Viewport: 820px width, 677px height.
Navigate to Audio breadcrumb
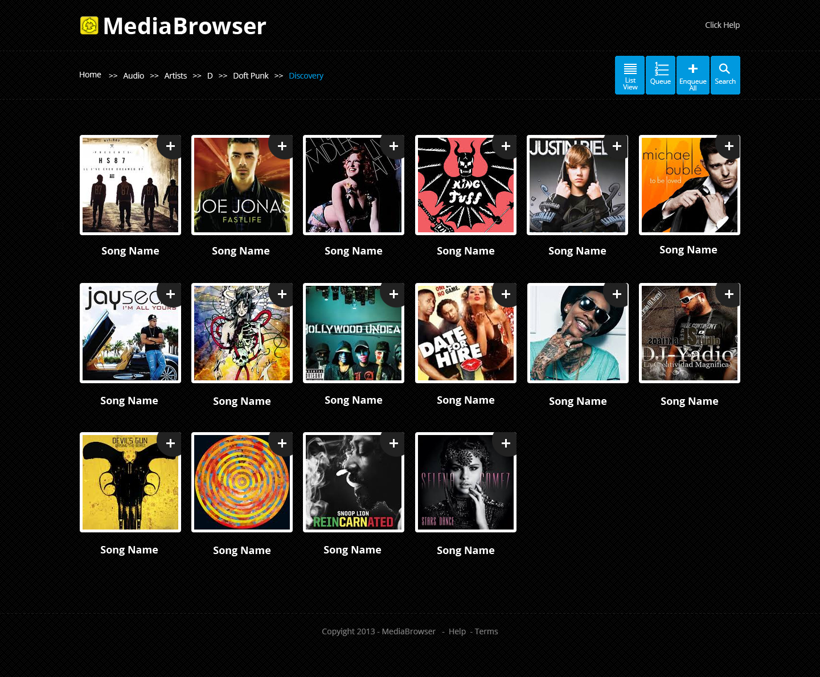pyautogui.click(x=134, y=76)
